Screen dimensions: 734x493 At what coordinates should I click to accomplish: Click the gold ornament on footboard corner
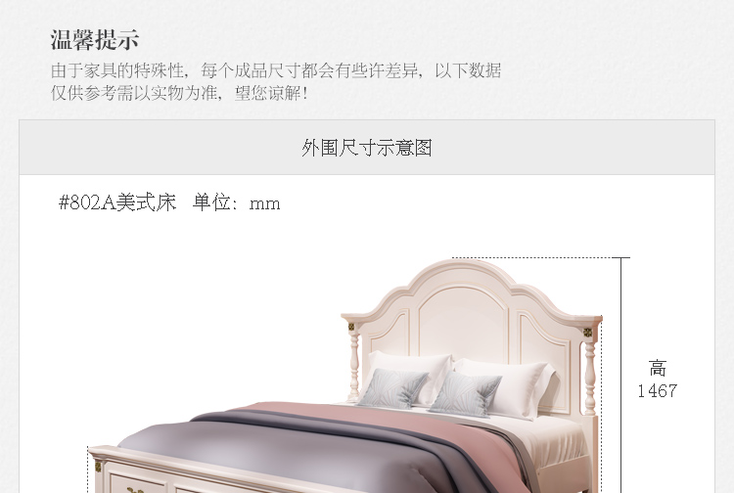pos(98,467)
